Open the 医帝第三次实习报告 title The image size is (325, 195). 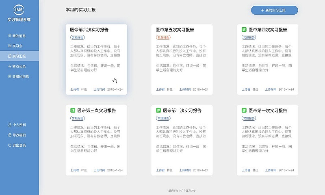[x=97, y=110]
